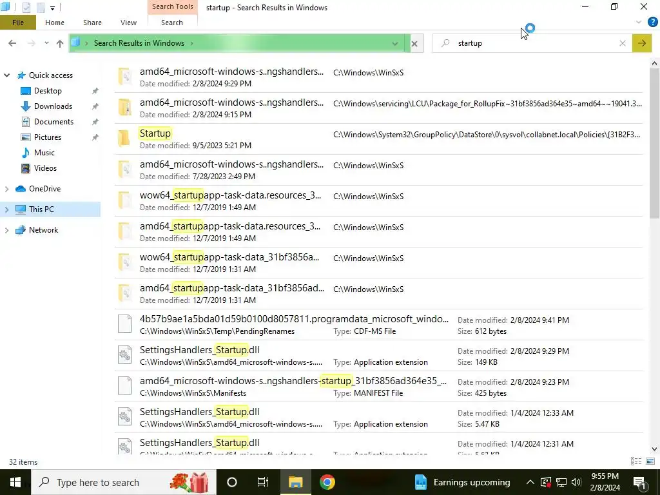The width and height of the screenshot is (660, 495).
Task: Open Task View on the taskbar
Action: coord(263,482)
